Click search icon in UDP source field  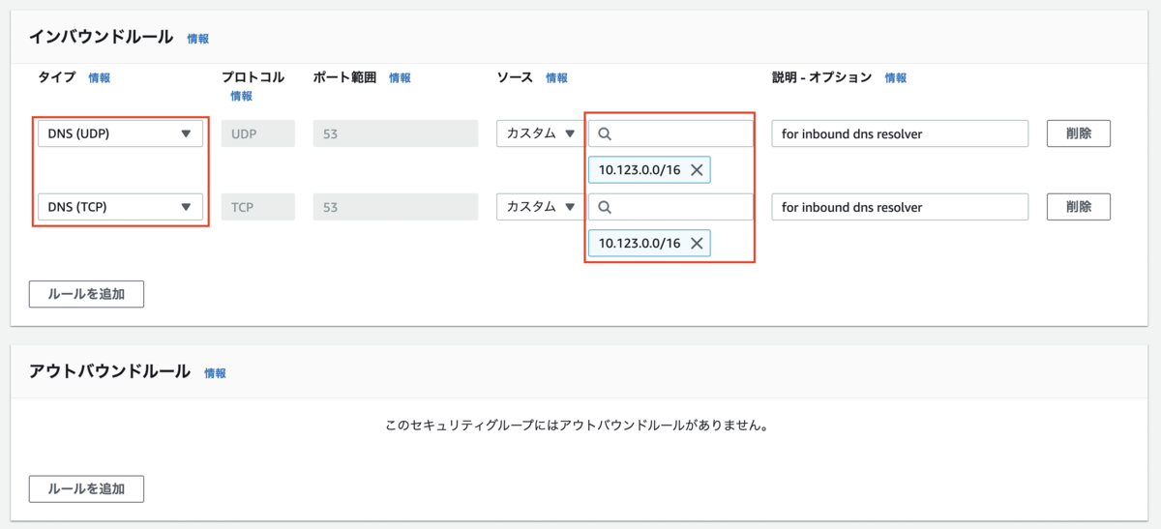[605, 134]
